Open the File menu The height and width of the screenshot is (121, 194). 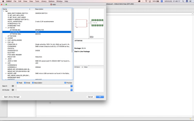point(15,1)
